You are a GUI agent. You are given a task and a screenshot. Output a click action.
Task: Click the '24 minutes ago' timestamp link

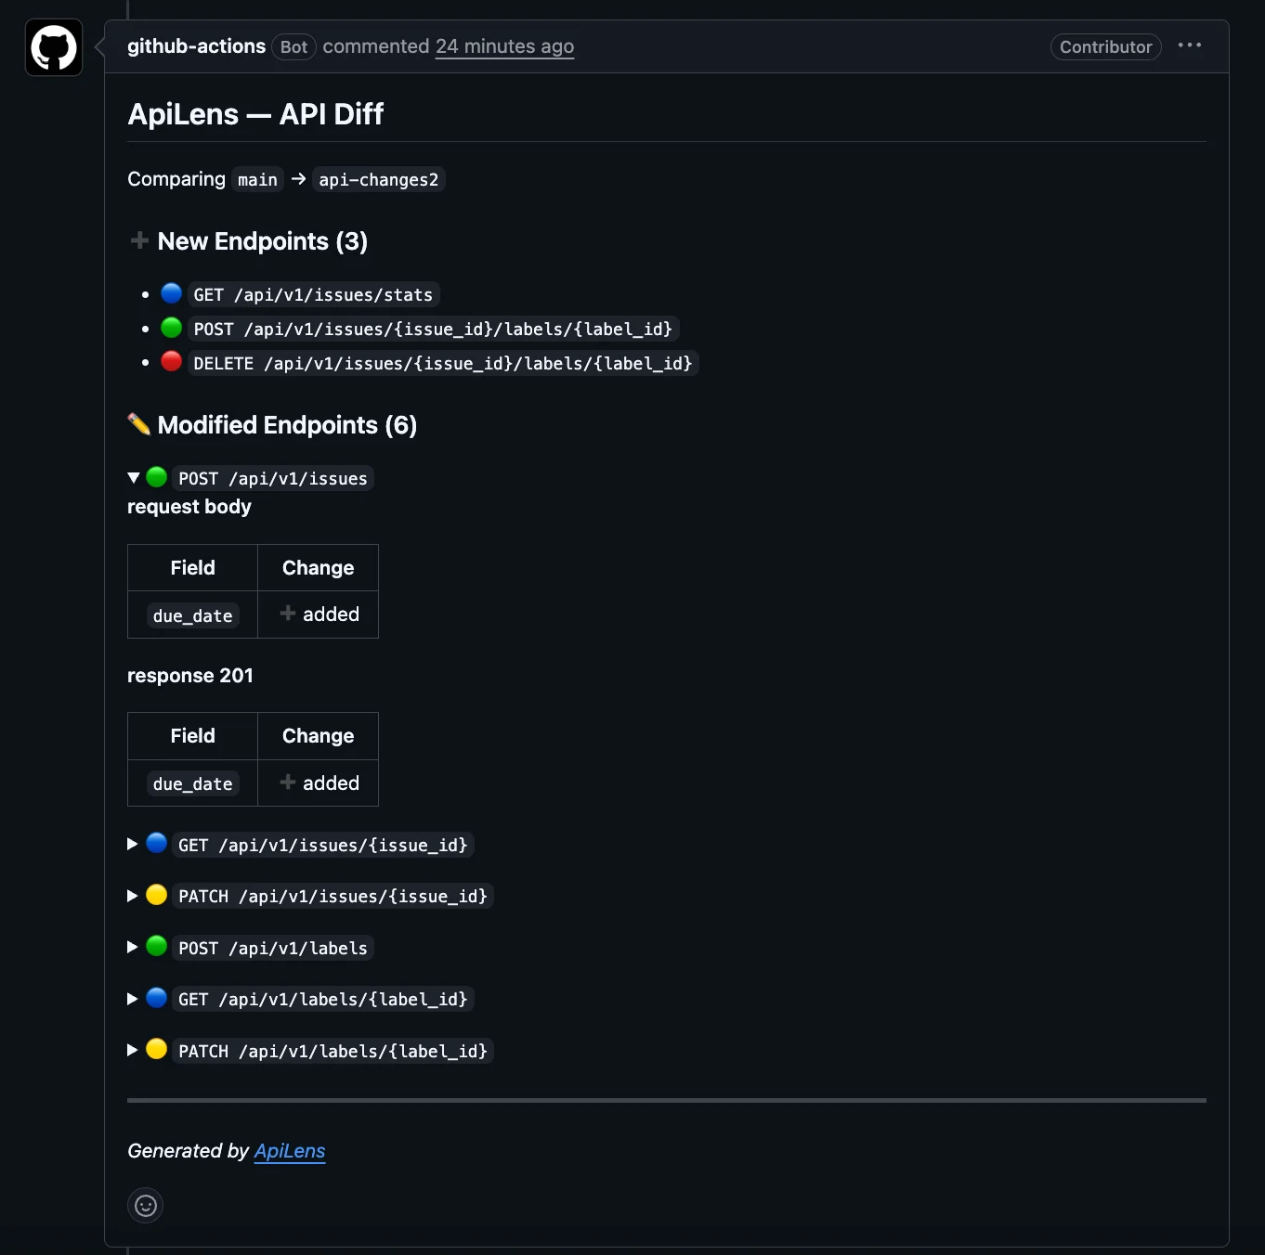(x=504, y=46)
